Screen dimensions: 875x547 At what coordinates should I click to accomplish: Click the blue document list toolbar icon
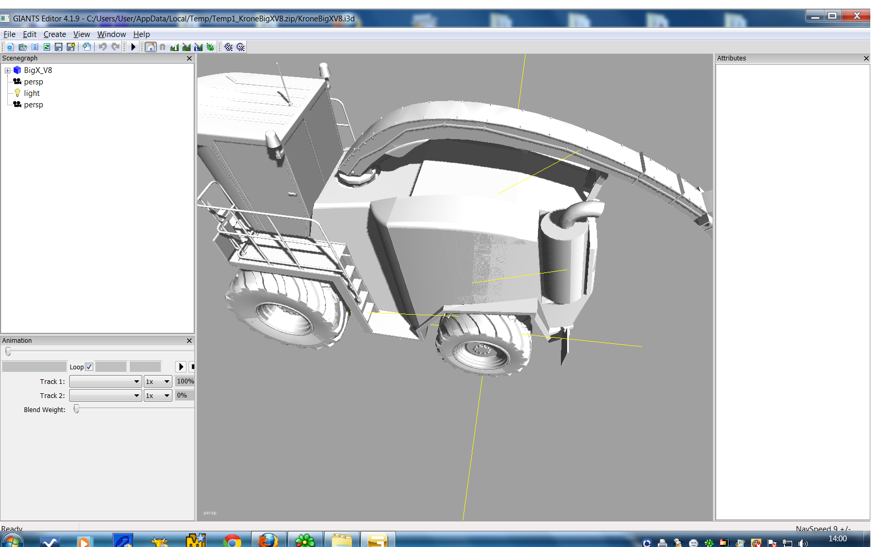35,47
